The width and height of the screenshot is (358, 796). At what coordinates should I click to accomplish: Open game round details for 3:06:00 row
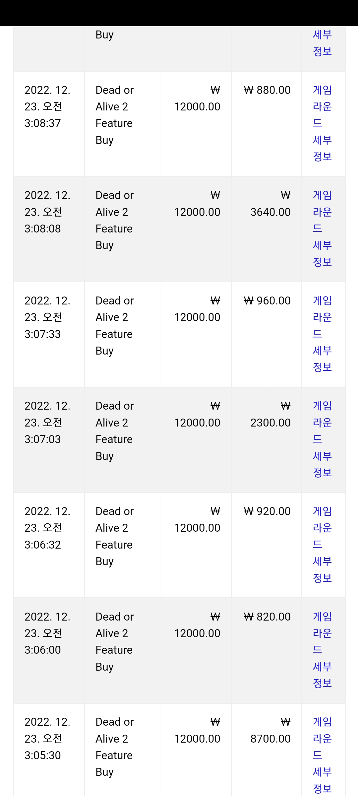pyautogui.click(x=322, y=650)
